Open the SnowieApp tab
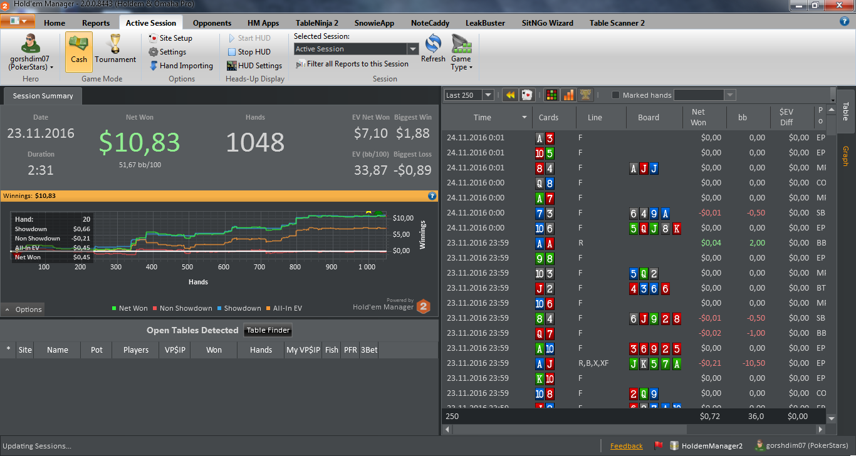This screenshot has height=456, width=856. tap(374, 23)
